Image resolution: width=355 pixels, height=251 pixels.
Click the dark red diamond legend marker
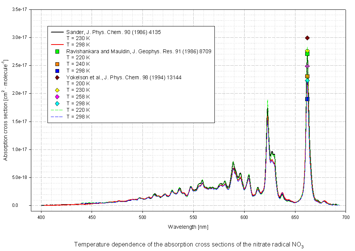[x=57, y=77]
